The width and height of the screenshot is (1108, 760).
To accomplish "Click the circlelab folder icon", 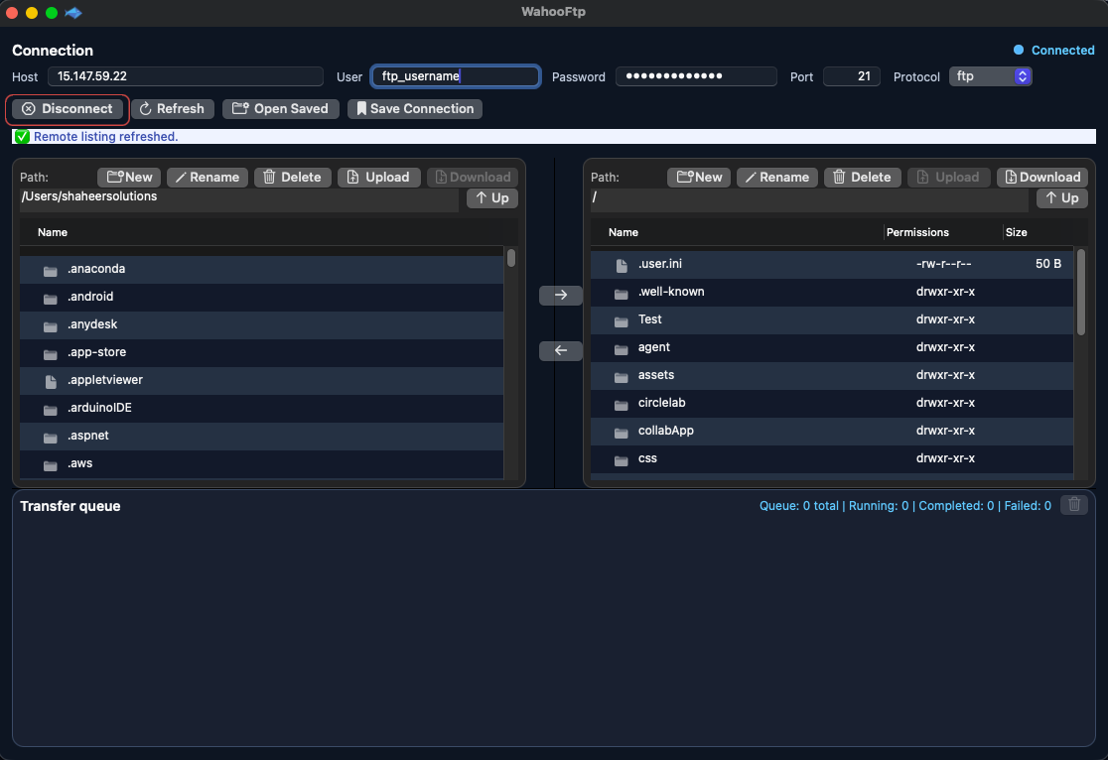I will point(622,406).
